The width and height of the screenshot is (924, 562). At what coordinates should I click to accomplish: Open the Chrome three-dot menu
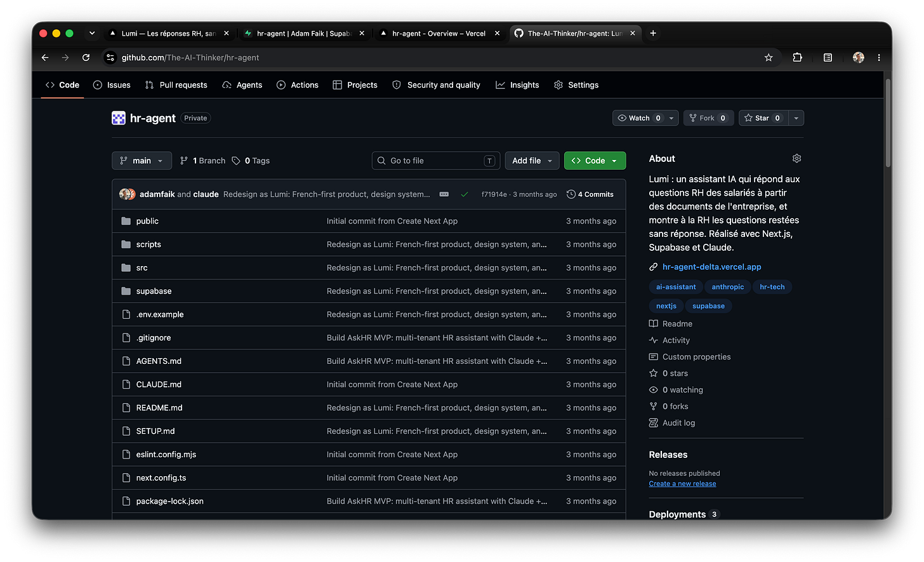(x=879, y=58)
